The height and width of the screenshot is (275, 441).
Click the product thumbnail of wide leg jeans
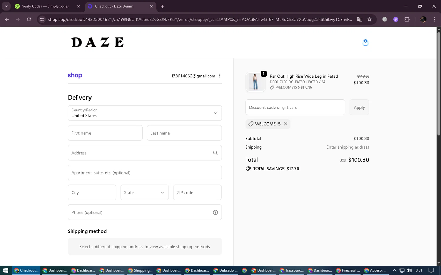[255, 82]
